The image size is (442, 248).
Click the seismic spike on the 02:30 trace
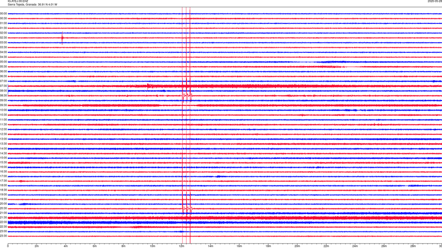click(62, 38)
